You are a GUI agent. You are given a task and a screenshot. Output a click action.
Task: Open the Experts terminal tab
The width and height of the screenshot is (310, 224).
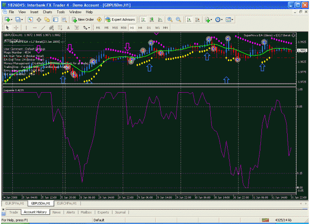click(x=103, y=212)
